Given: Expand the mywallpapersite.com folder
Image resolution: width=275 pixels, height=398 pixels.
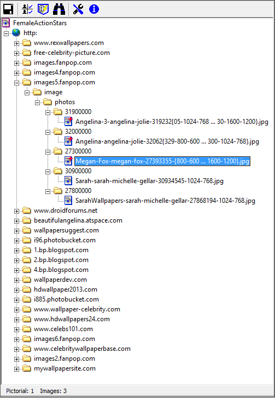Looking at the screenshot, I should click(16, 369).
